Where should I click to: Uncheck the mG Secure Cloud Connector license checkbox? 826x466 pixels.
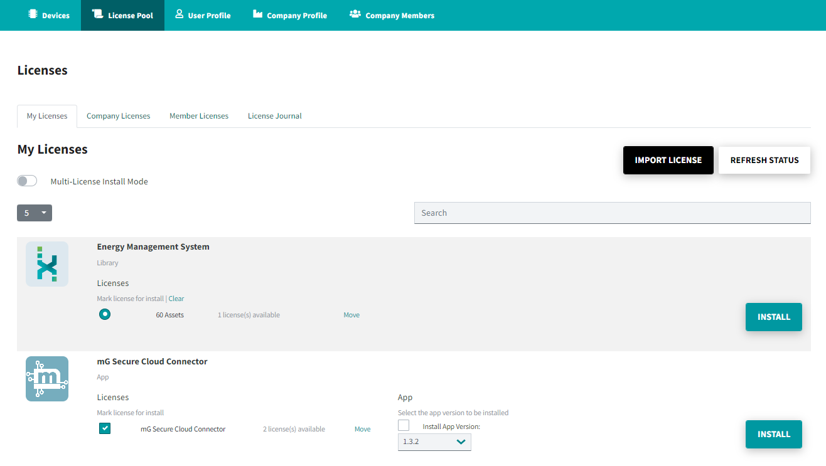tap(105, 428)
